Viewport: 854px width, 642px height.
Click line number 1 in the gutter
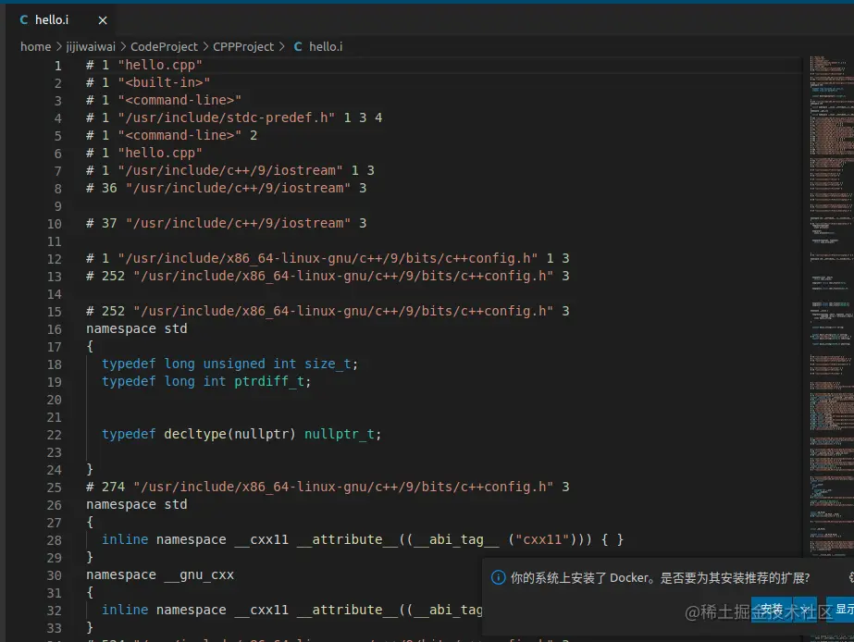pyautogui.click(x=57, y=66)
